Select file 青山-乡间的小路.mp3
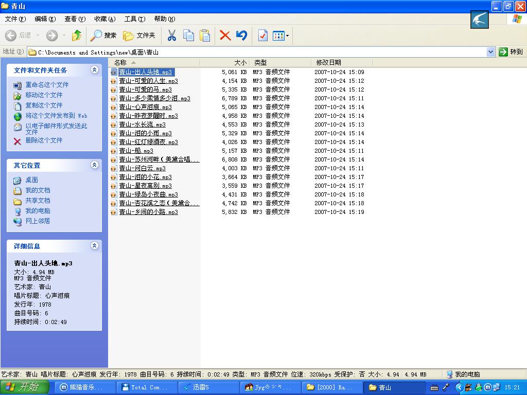Image resolution: width=527 pixels, height=395 pixels. pos(149,211)
